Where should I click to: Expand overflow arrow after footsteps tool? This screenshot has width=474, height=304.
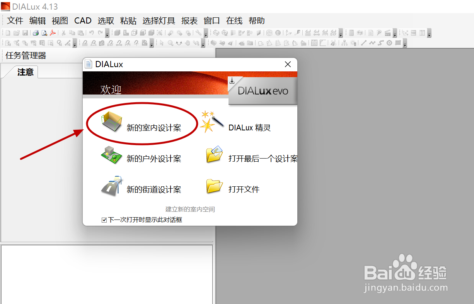(x=203, y=43)
